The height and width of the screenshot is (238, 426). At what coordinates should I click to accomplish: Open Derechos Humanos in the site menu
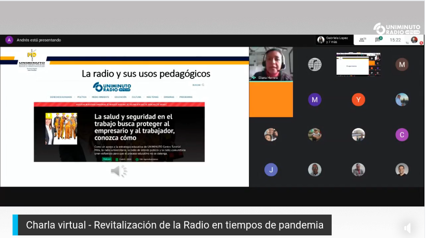61,97
